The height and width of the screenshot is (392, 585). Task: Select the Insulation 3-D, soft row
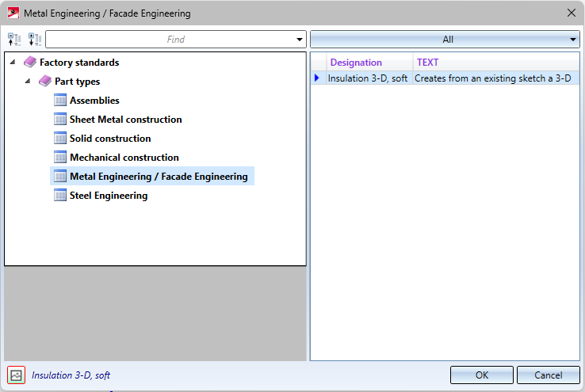pyautogui.click(x=445, y=78)
